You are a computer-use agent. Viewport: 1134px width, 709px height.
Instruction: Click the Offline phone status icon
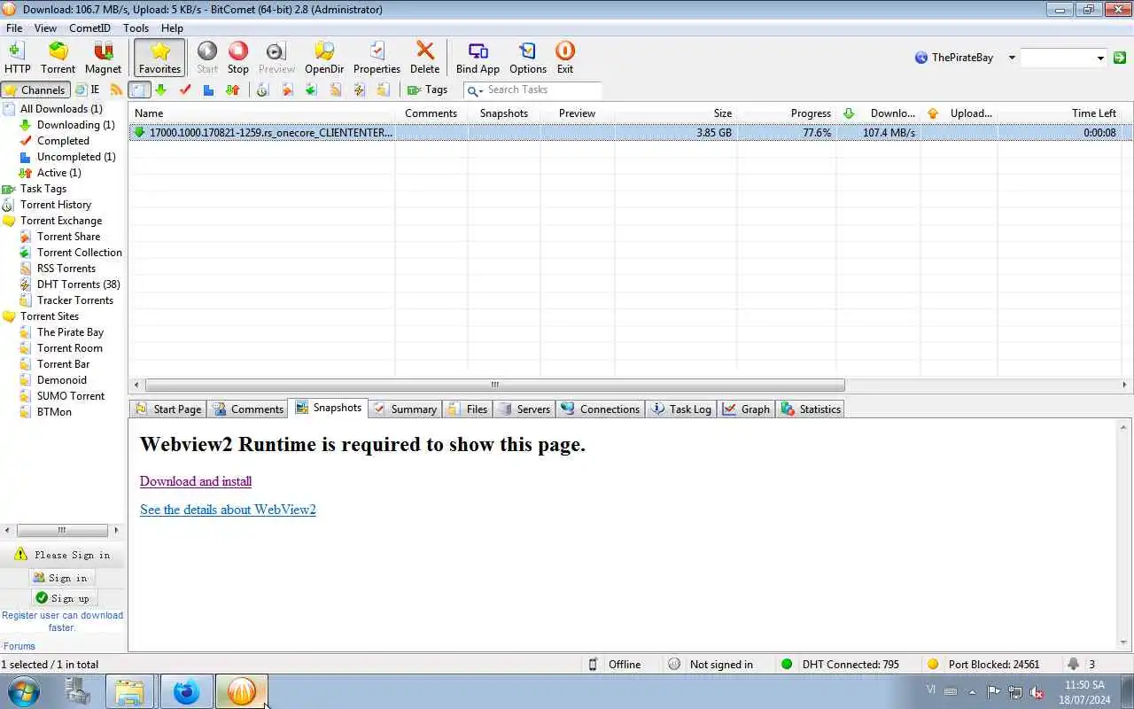(593, 665)
